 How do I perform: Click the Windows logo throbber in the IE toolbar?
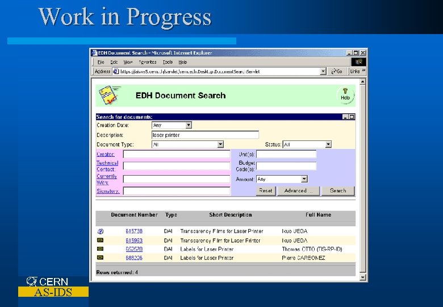[358, 62]
